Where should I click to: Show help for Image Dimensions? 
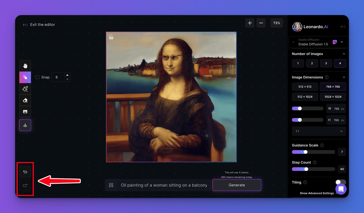click(x=327, y=77)
